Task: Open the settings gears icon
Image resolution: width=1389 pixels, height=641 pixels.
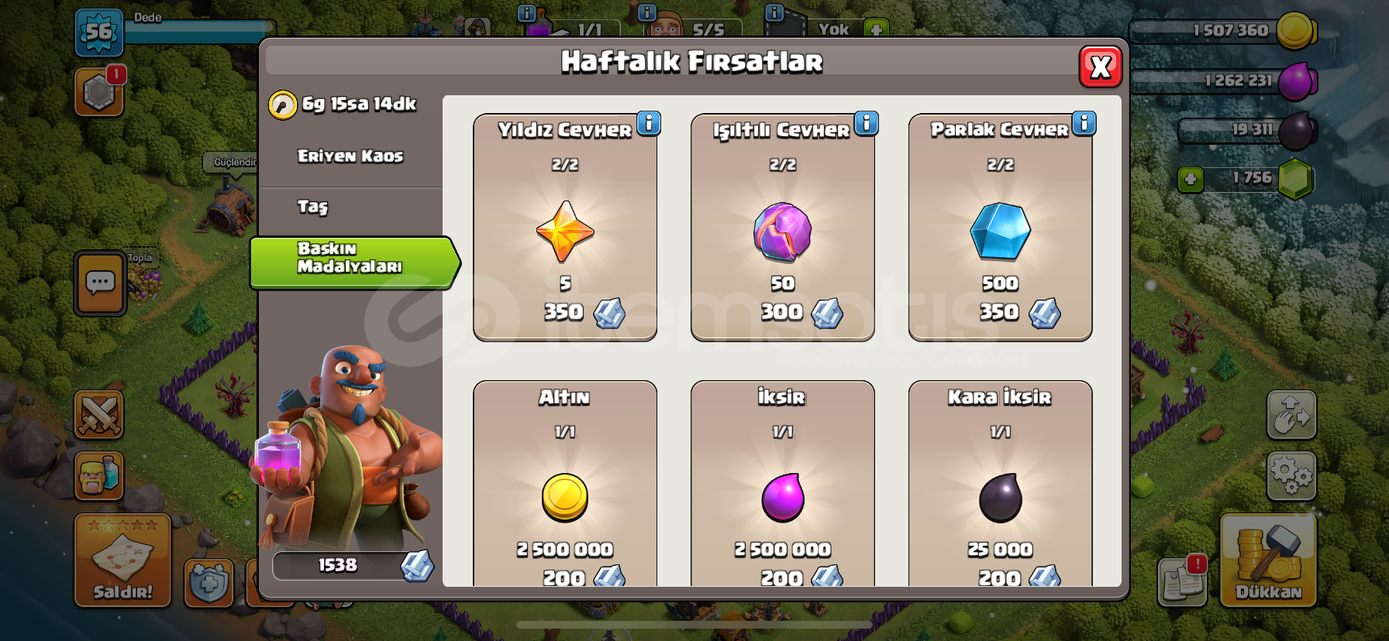Action: (x=1291, y=475)
